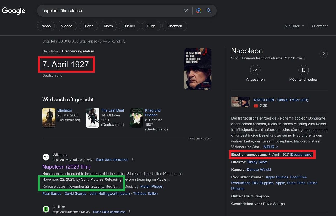Mark Napoleon as Angesehen

pyautogui.click(x=255, y=70)
